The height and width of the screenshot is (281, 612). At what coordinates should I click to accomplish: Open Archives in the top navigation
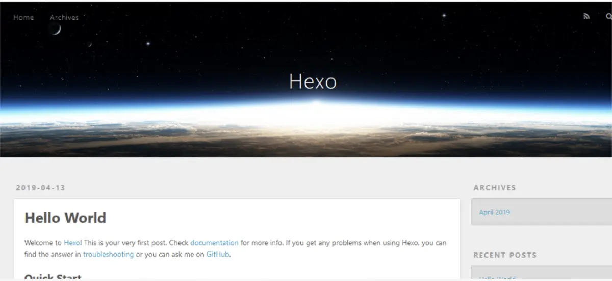pos(64,17)
